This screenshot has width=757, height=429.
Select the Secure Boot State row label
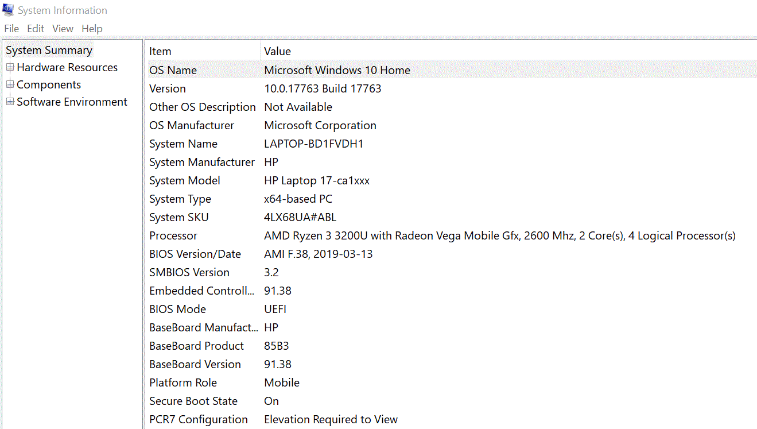pos(193,401)
